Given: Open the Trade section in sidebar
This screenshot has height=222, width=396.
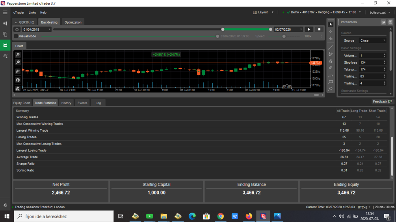Looking at the screenshot, I should click(5, 23).
